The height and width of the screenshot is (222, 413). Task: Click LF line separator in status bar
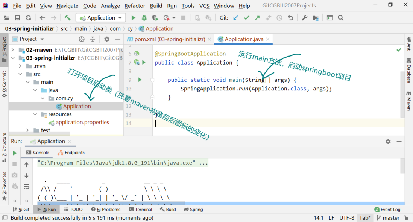click(331, 218)
